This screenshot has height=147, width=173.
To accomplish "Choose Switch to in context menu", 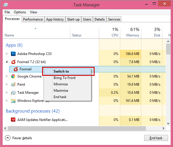I will [x=67, y=71].
